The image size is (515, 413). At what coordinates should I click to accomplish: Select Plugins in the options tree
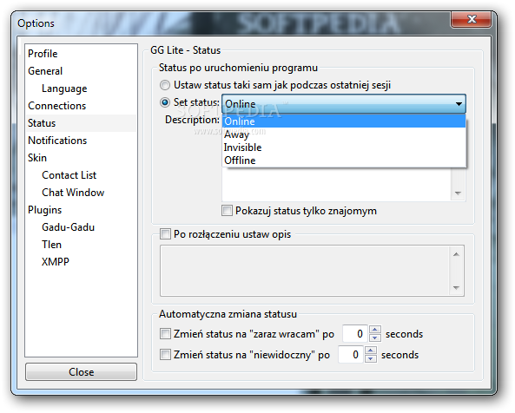[x=44, y=210]
